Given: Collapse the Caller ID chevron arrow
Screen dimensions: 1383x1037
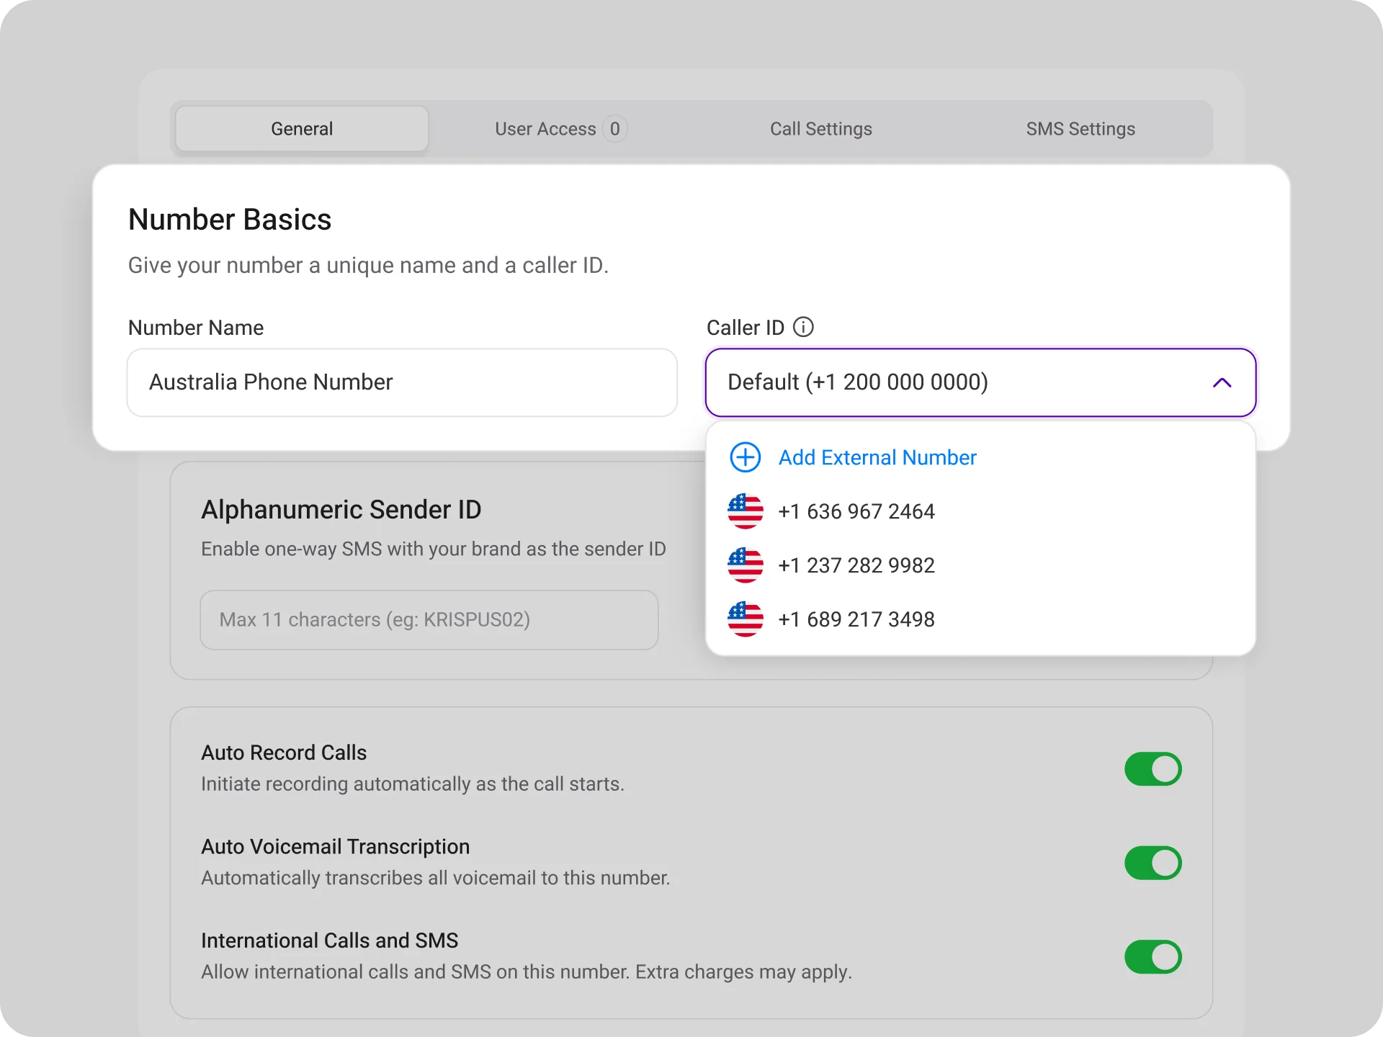Looking at the screenshot, I should coord(1222,382).
